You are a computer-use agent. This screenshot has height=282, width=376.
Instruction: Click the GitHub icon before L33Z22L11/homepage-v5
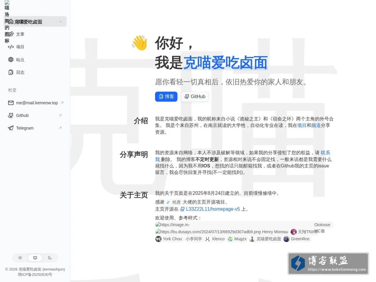click(x=182, y=209)
